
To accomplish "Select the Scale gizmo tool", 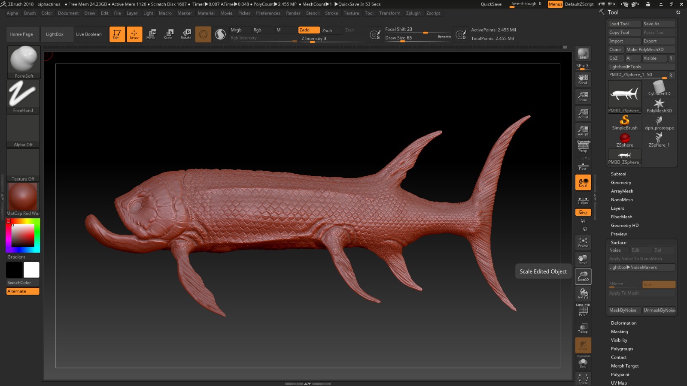I will click(168, 34).
